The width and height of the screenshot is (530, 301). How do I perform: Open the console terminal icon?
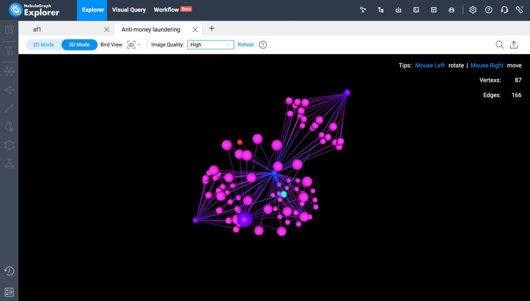416,10
